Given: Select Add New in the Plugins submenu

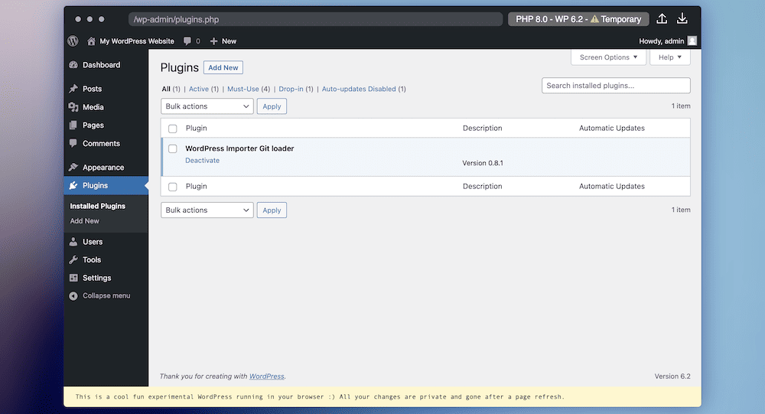Looking at the screenshot, I should (x=84, y=220).
